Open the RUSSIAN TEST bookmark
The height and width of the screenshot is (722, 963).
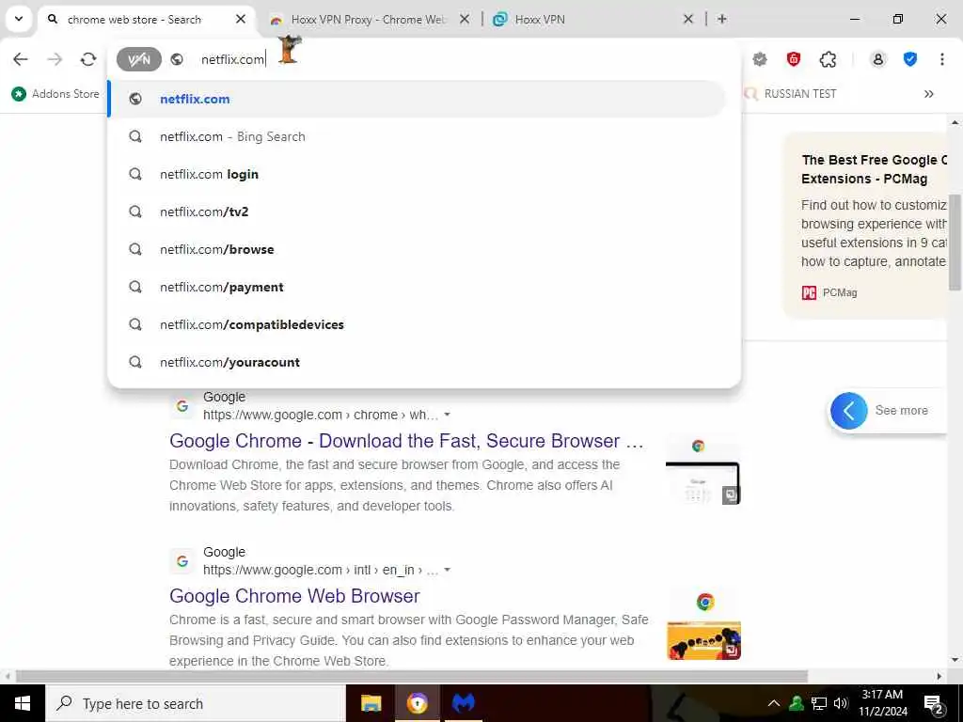790,94
